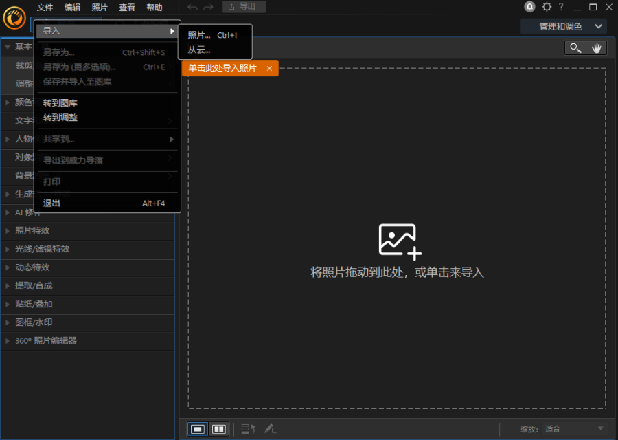Select 退出 Alt+F4 menu entry
Screen dimensions: 618x440
point(107,203)
